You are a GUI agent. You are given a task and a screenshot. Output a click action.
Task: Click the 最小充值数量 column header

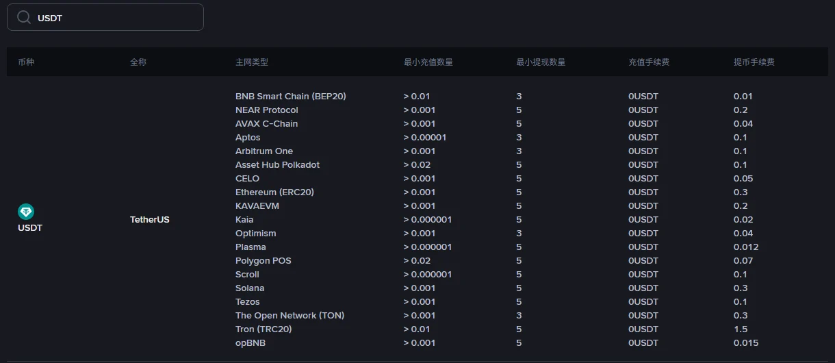point(428,62)
